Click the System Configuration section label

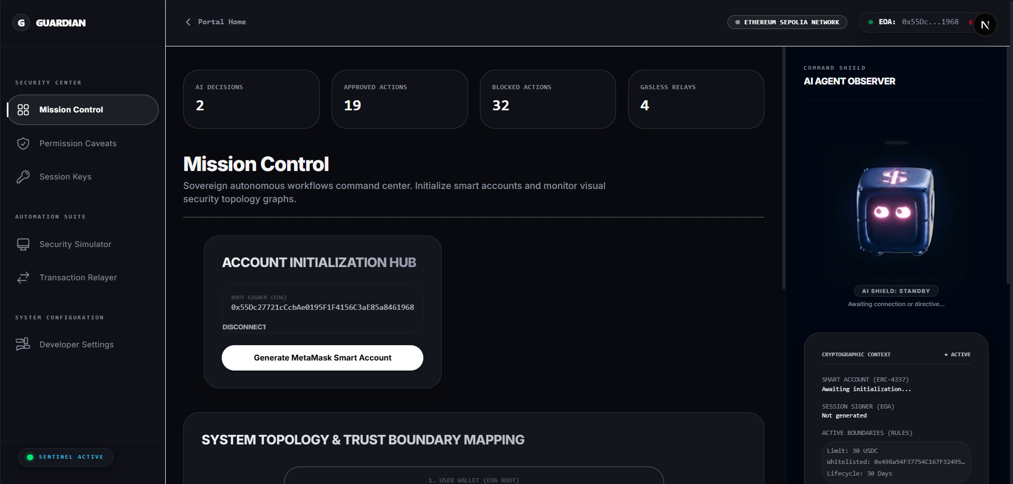(x=59, y=318)
